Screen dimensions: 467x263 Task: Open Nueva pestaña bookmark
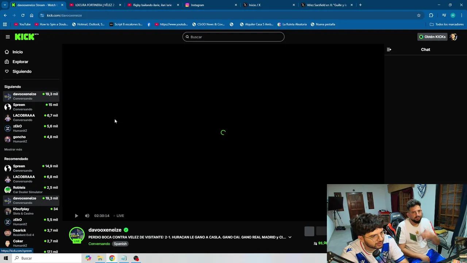[323, 24]
